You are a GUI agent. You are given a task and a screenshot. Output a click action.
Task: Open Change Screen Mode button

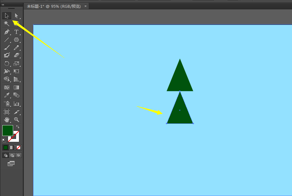(x=11, y=163)
